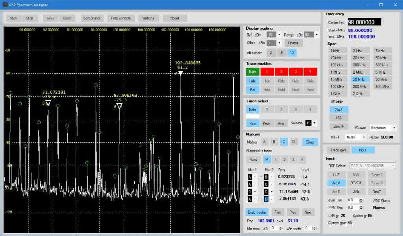Switch to the Track gen tab
The width and height of the screenshot is (403, 236).
click(x=338, y=150)
